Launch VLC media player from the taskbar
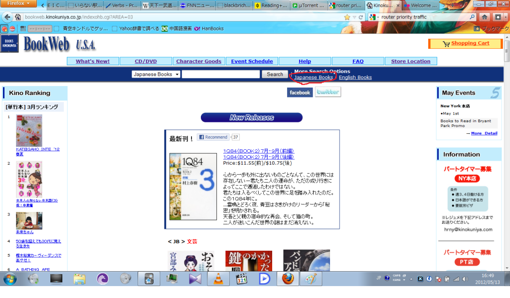Image resolution: width=510 pixels, height=298 pixels. [218, 279]
